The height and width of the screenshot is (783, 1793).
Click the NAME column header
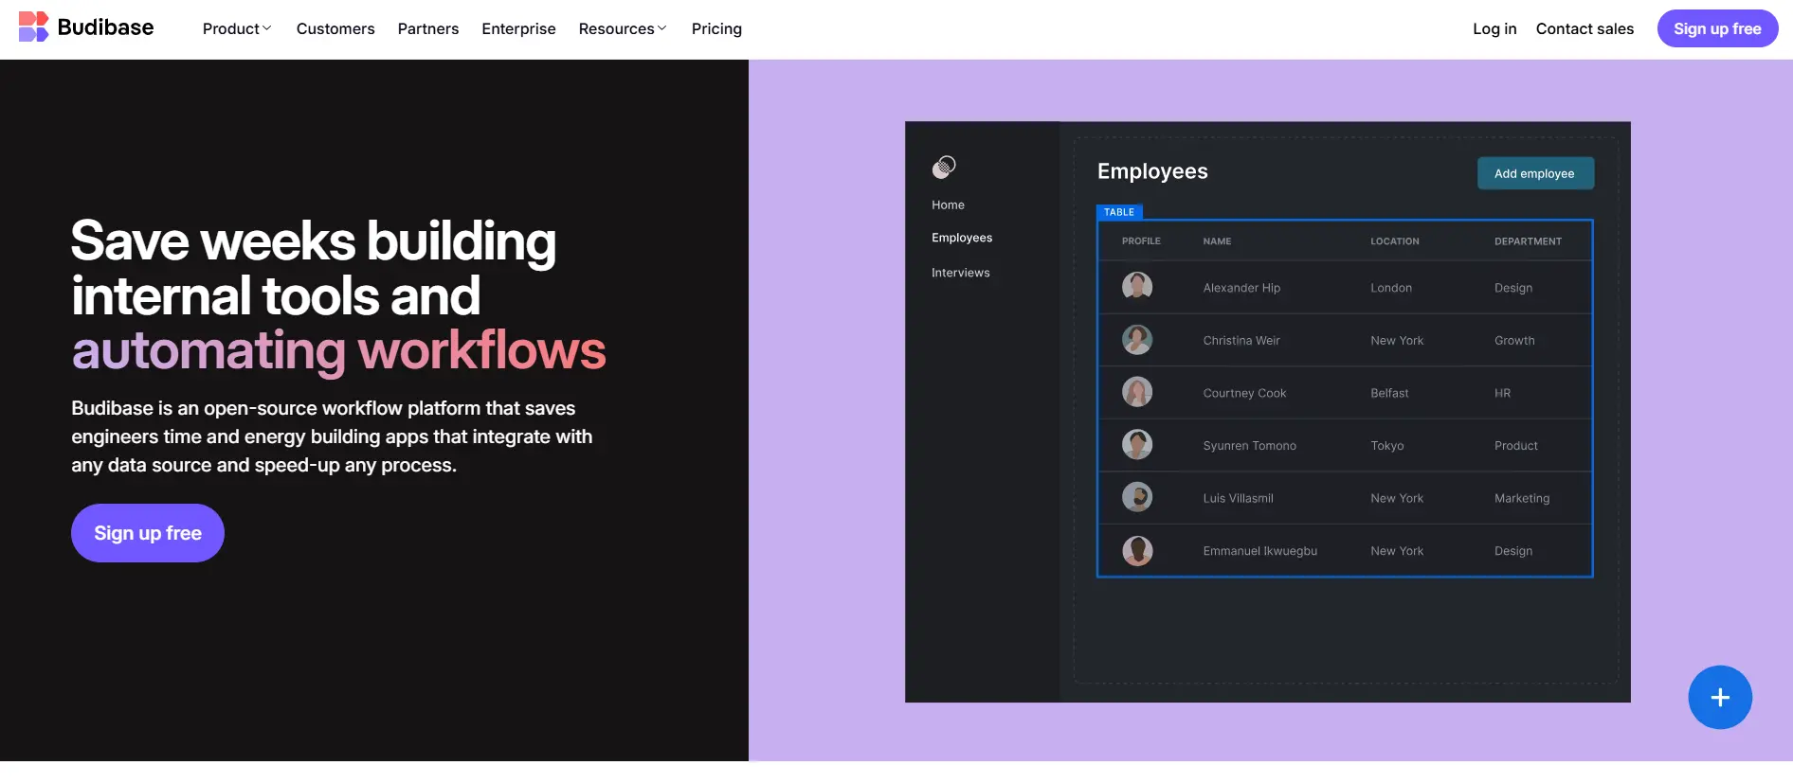tap(1217, 241)
